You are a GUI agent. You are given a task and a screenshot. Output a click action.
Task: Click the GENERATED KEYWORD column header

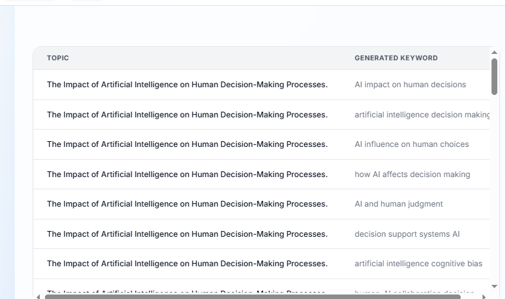[x=396, y=58]
